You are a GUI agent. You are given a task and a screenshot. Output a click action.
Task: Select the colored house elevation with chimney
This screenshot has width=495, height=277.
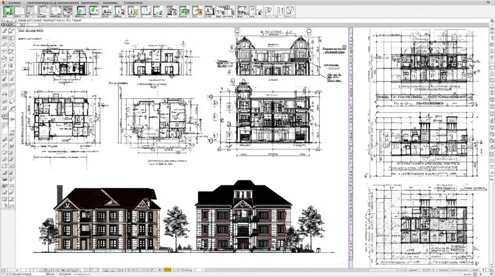(106, 220)
